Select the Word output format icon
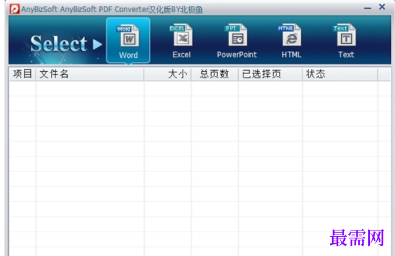This screenshot has height=256, width=395. pyautogui.click(x=128, y=40)
